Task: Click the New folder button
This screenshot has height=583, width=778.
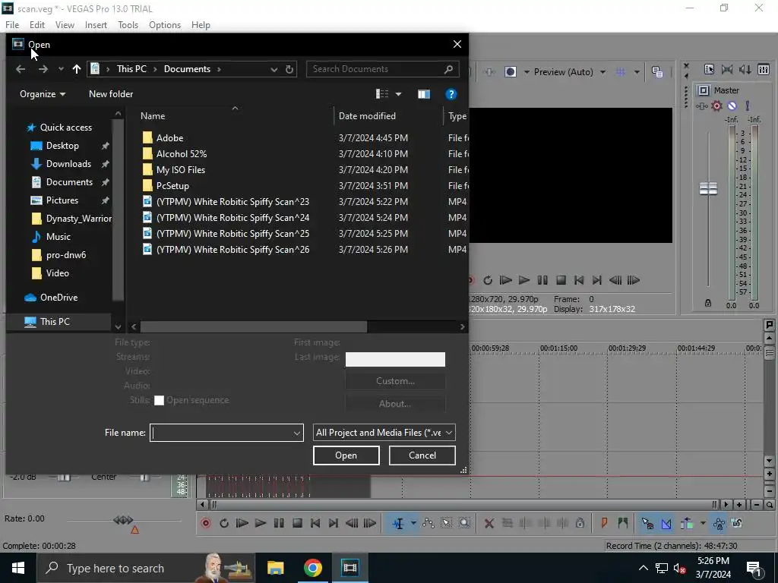Action: click(111, 93)
